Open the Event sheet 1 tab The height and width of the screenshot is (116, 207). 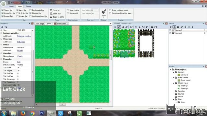click(x=62, y=24)
